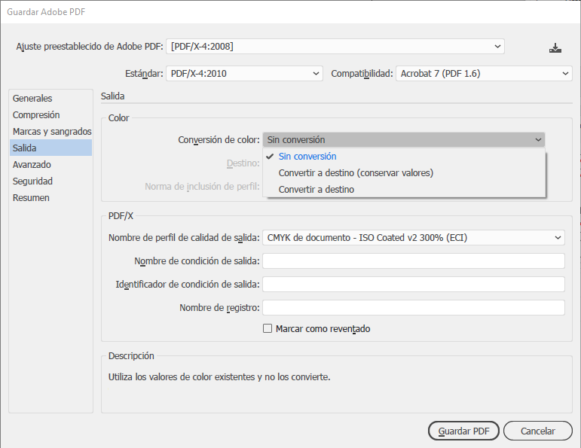Switch to Compresión section

pyautogui.click(x=50, y=114)
